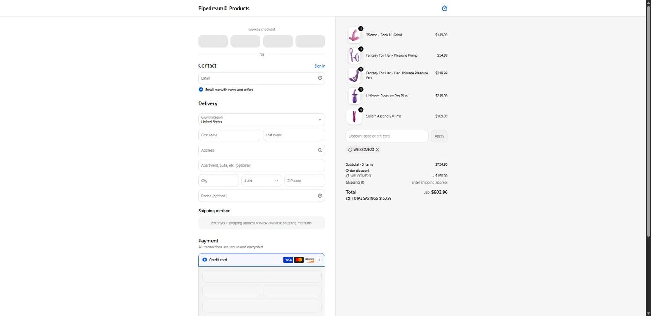Click the Her Ultimate Pleasure Pro thumbnail
The image size is (651, 316).
point(354,76)
